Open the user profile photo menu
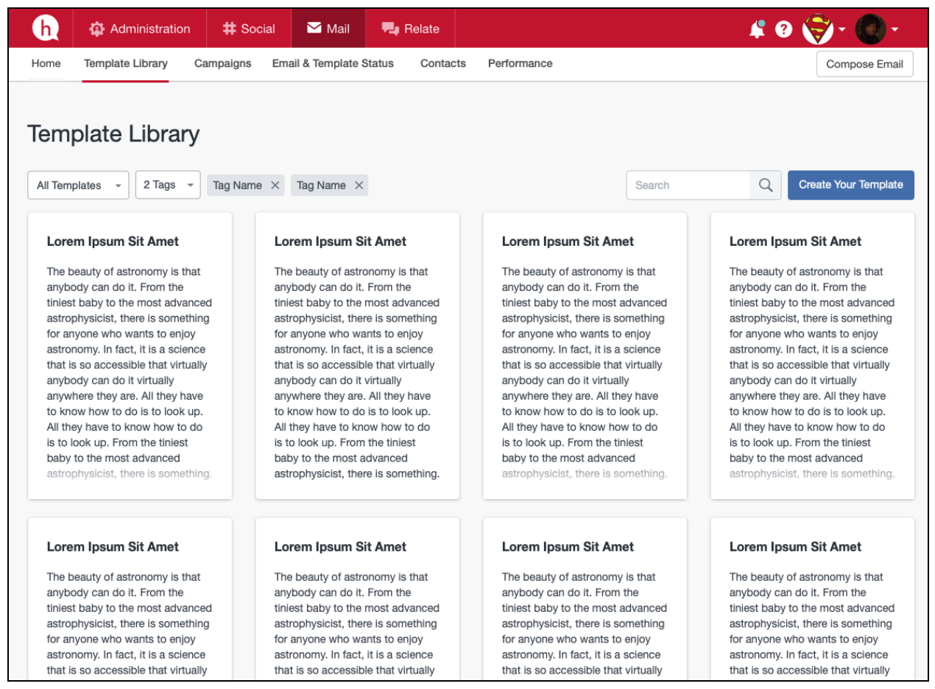935x689 pixels. tap(877, 29)
